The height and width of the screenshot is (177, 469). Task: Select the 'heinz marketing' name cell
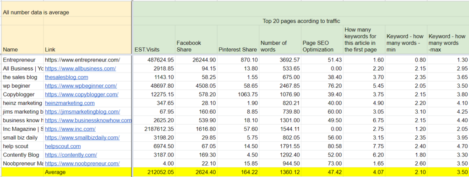click(x=22, y=103)
